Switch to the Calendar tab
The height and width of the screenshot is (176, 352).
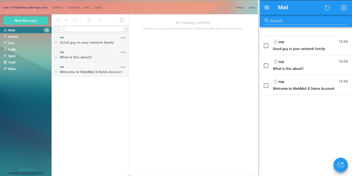[73, 7]
